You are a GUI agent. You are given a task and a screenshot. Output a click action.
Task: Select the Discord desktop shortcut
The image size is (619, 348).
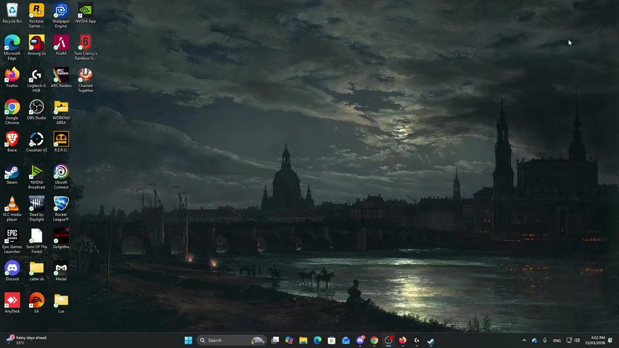click(12, 271)
